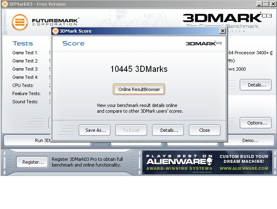Click the 3DMark Score dialog title icon
277x209 pixels.
pyautogui.click(x=55, y=31)
